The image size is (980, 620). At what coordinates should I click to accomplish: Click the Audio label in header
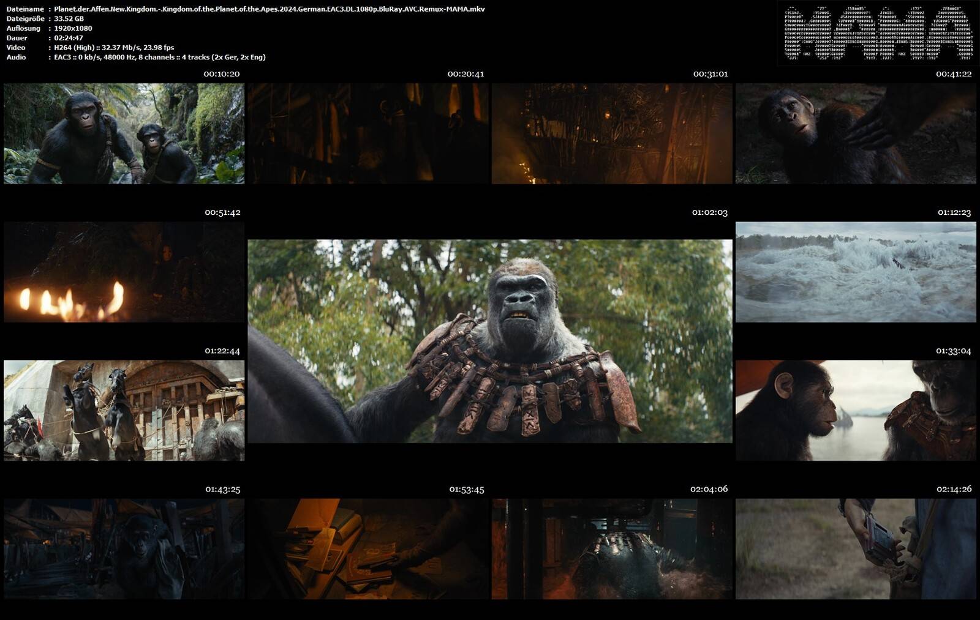17,57
